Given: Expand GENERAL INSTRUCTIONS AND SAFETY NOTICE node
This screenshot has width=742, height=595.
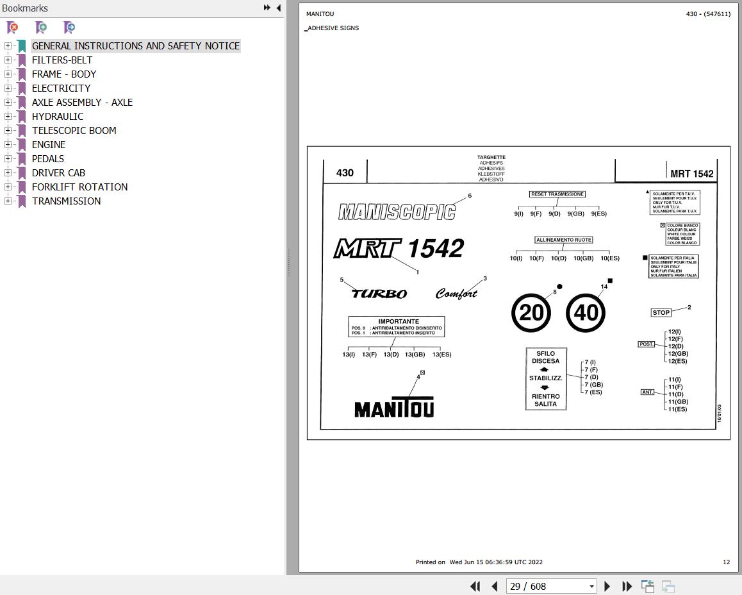Looking at the screenshot, I should 8,46.
